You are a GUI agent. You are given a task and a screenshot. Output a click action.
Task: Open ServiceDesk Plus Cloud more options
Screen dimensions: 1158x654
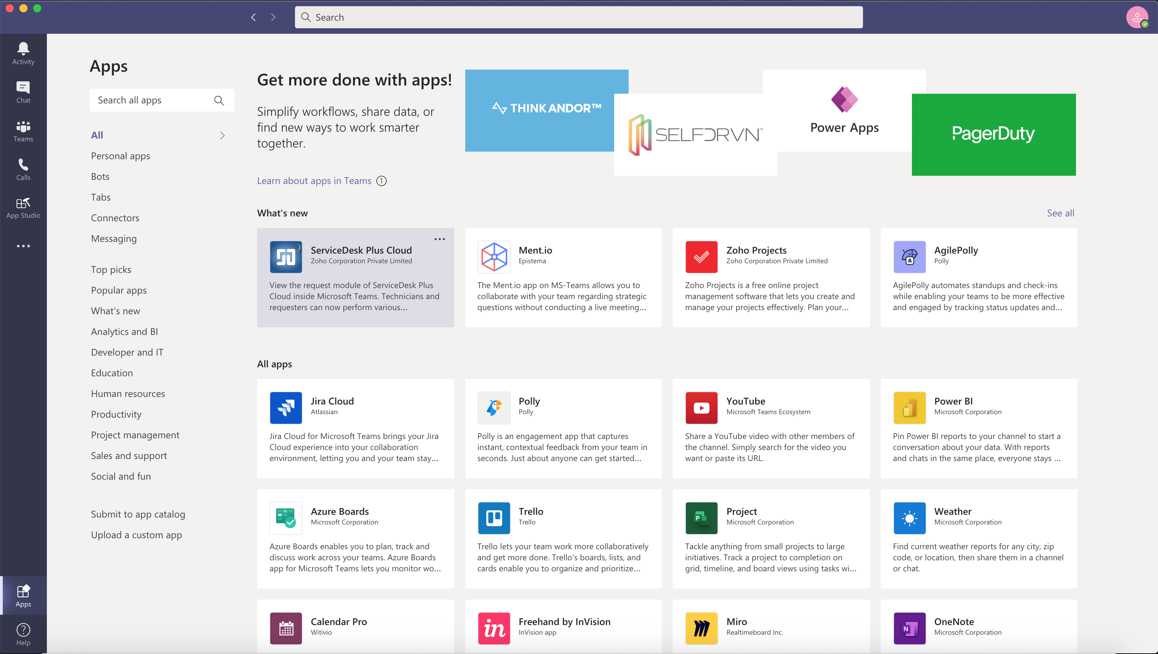pyautogui.click(x=439, y=239)
